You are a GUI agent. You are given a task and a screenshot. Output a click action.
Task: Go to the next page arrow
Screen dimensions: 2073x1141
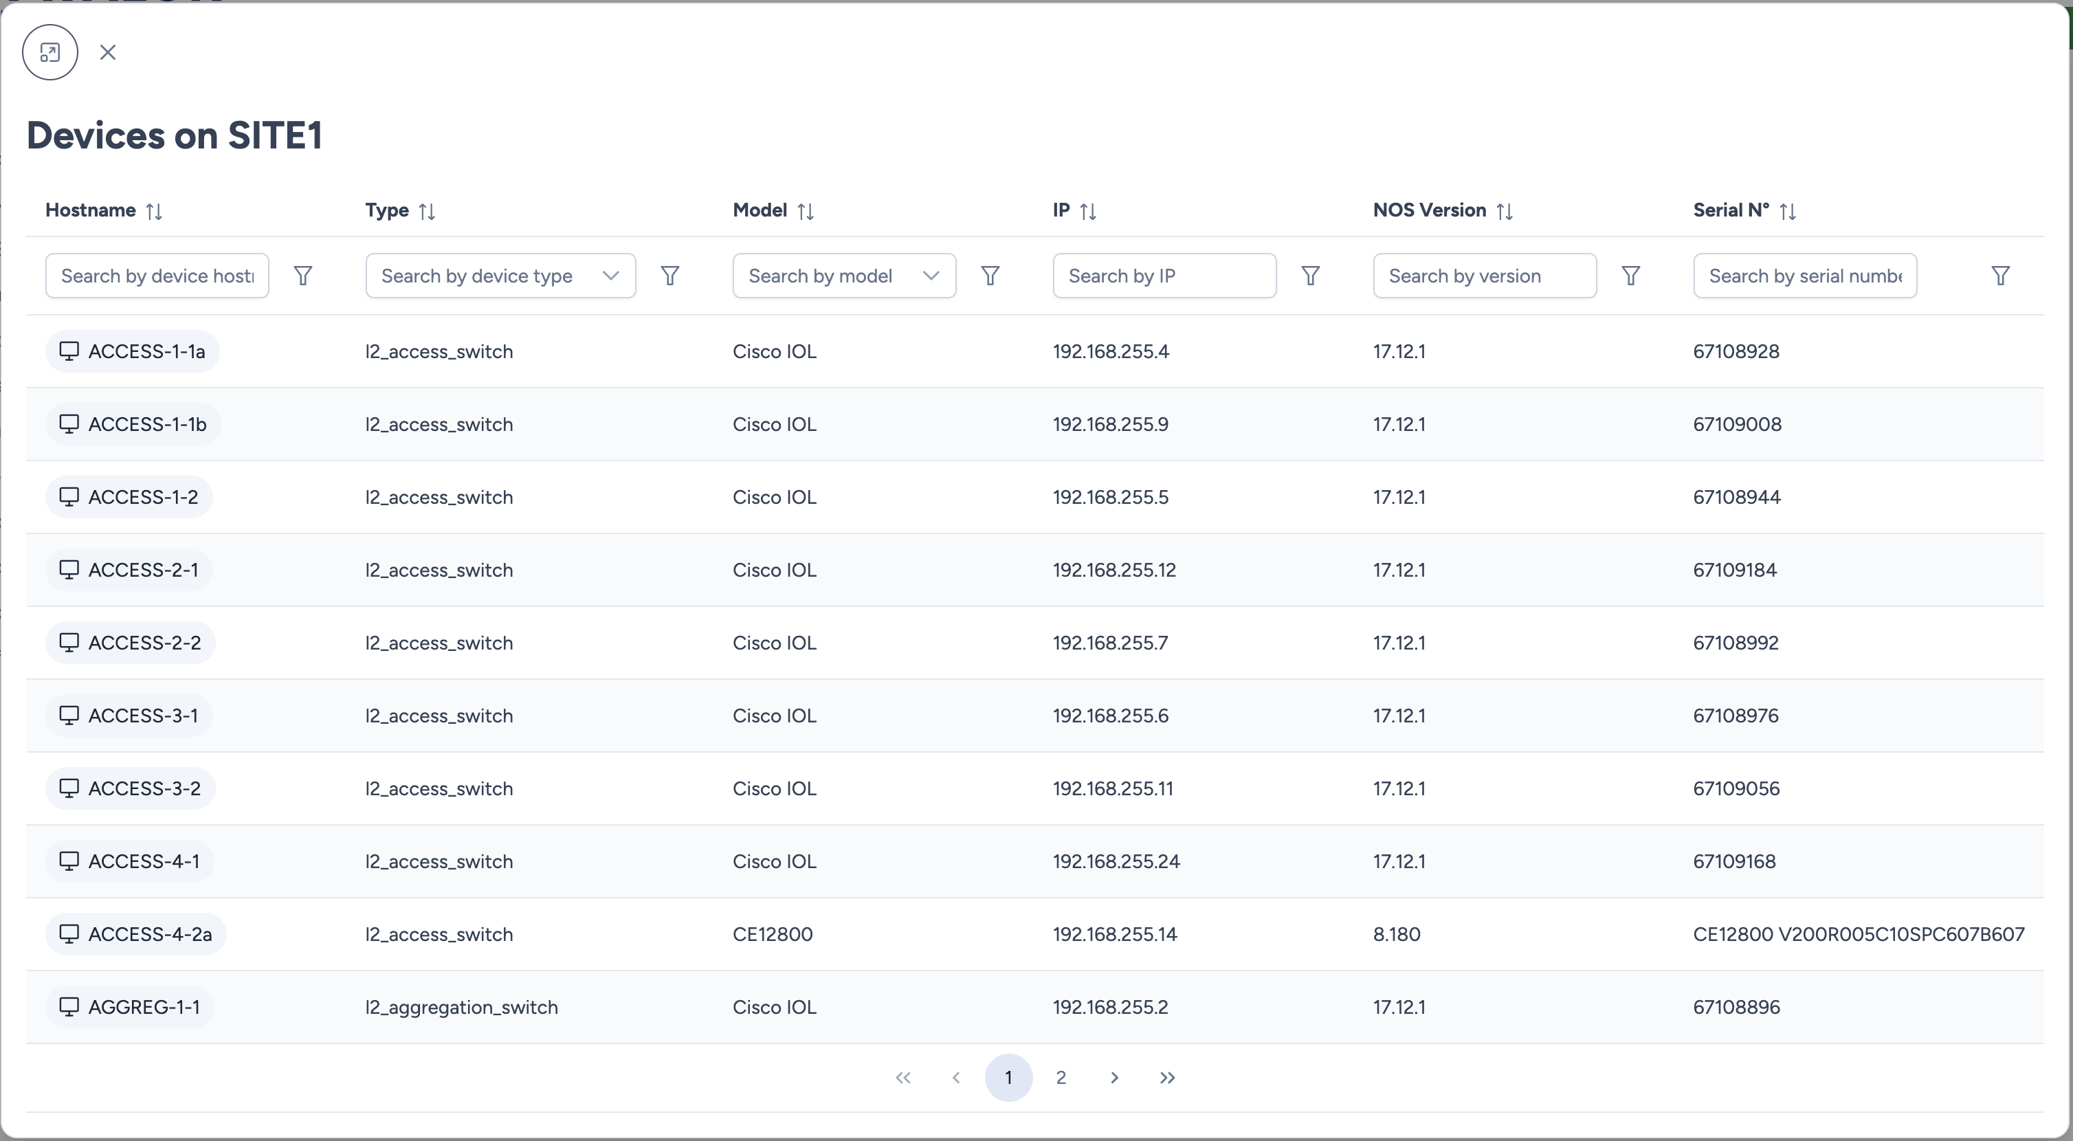click(x=1113, y=1078)
